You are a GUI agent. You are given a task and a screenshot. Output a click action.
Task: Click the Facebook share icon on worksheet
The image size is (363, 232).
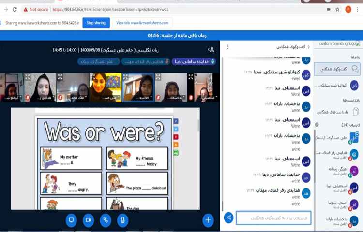(x=176, y=121)
